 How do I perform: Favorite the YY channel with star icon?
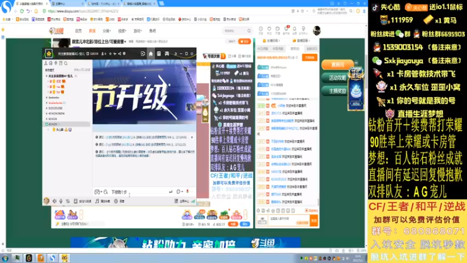click(110, 54)
